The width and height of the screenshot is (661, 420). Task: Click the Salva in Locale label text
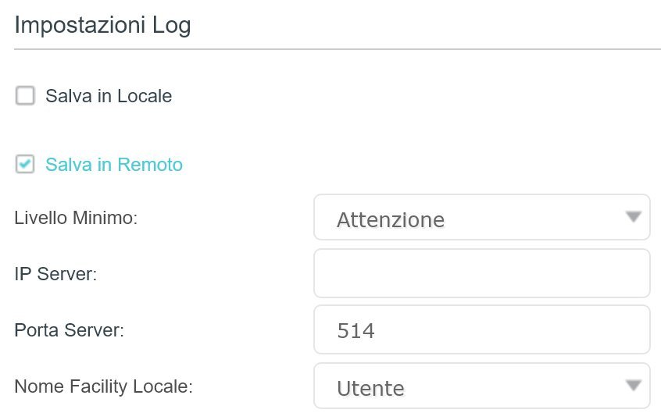109,96
